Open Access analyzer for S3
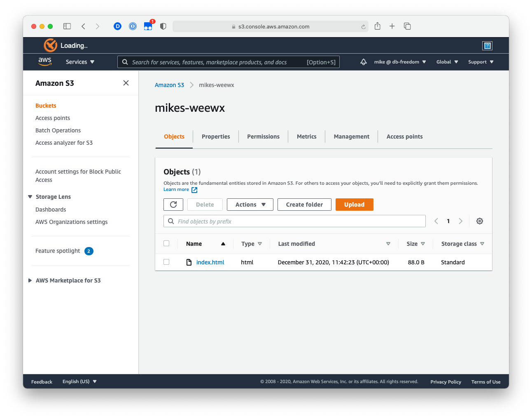The height and width of the screenshot is (419, 532). pos(64,143)
